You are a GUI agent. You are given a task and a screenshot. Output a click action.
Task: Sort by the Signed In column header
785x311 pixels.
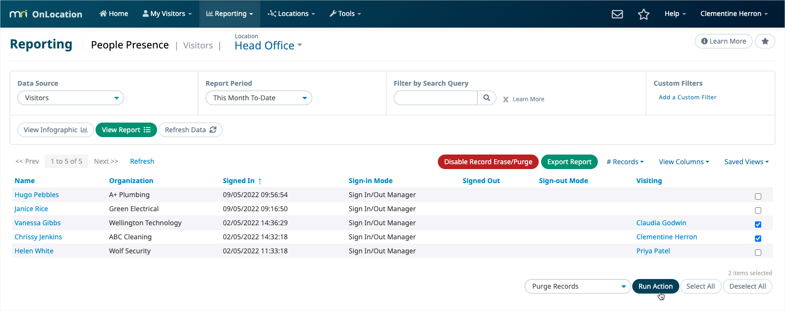(239, 181)
